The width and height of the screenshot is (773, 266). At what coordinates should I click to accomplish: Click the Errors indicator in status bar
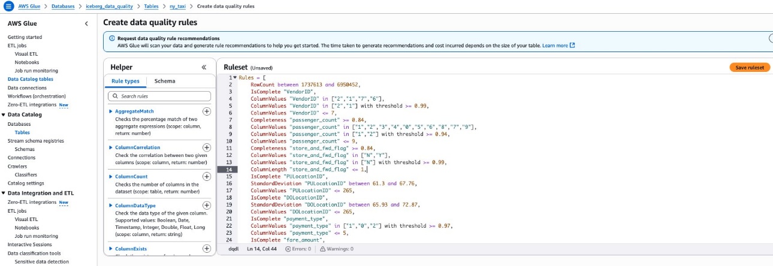coord(299,249)
